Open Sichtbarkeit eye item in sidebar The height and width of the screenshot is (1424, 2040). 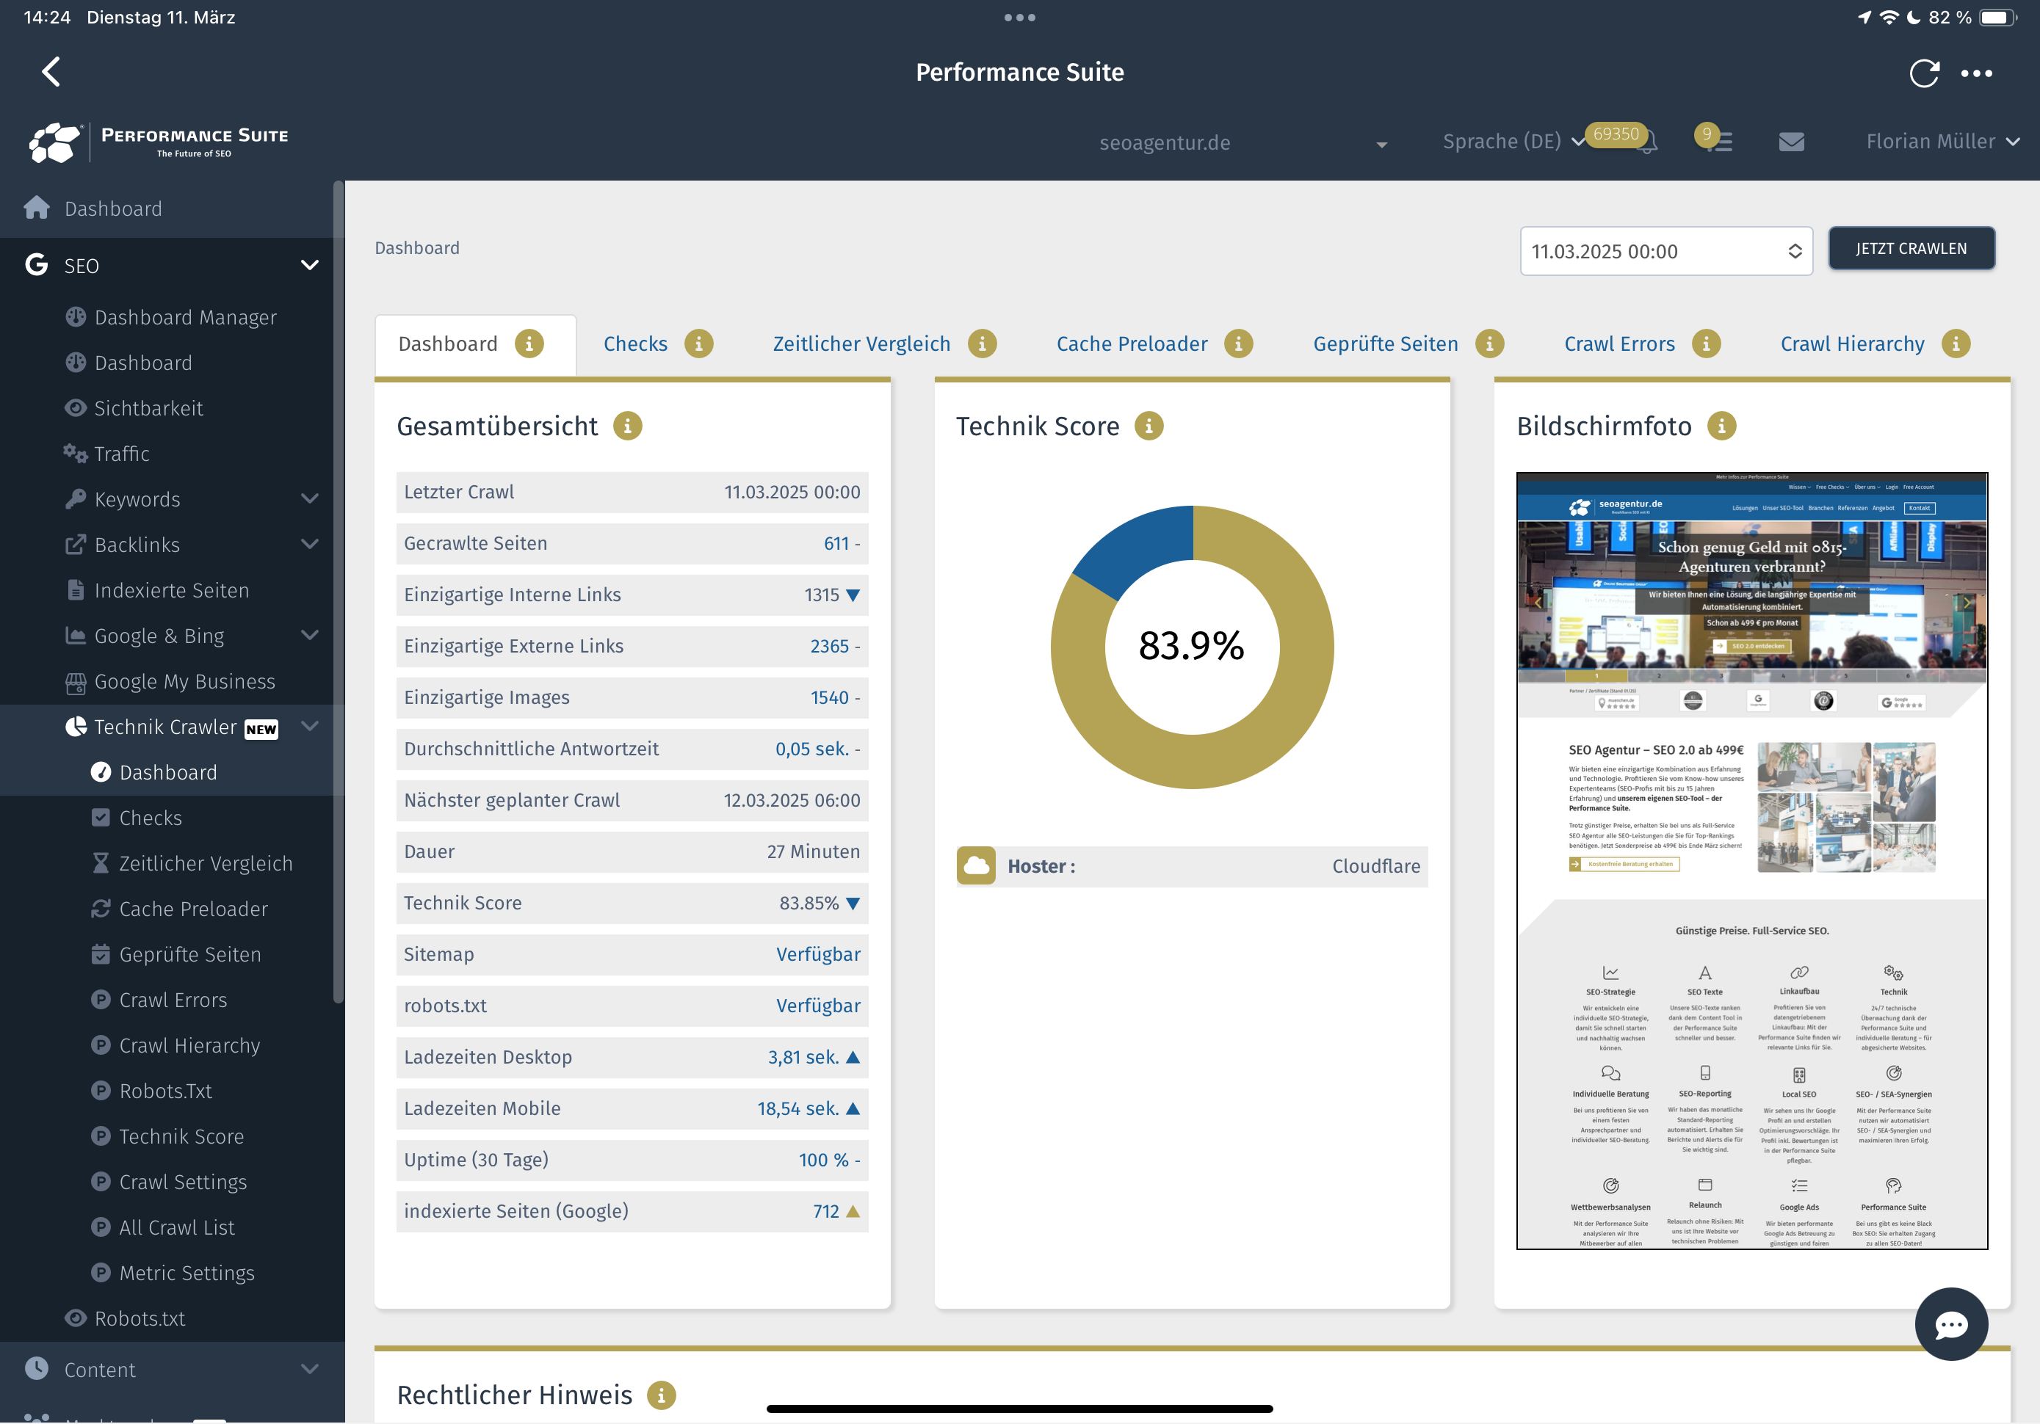(148, 409)
